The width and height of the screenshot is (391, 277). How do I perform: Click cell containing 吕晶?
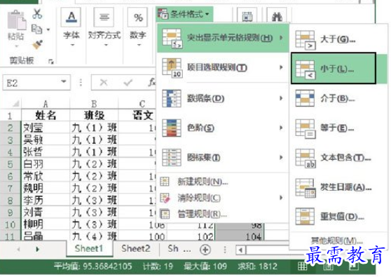[x=46, y=236]
